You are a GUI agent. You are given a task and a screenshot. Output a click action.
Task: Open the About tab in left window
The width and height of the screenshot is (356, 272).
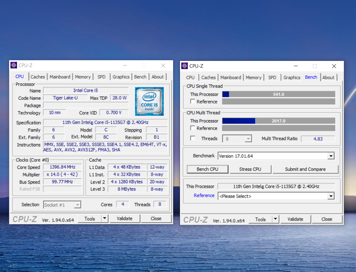pyautogui.click(x=158, y=77)
